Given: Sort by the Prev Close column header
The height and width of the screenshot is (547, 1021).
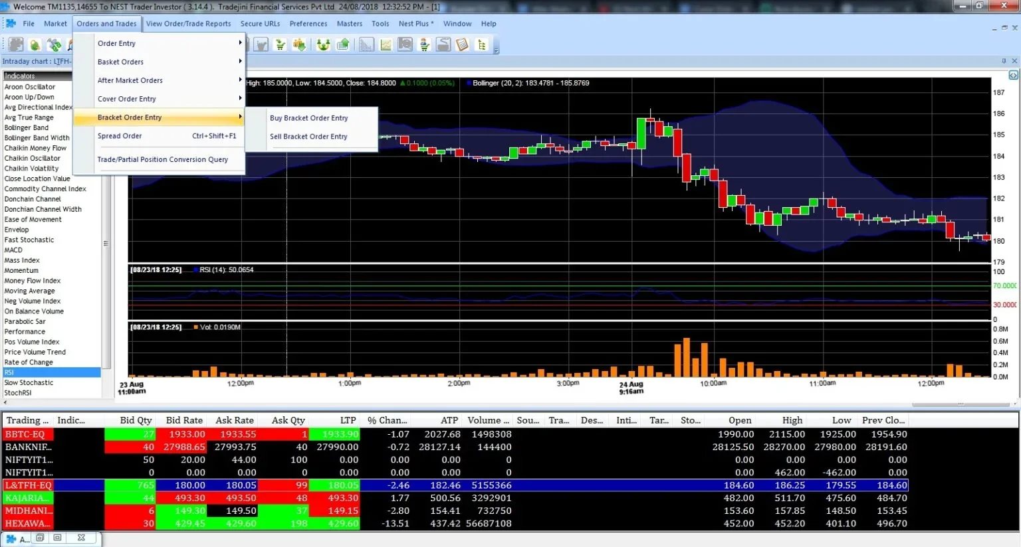Looking at the screenshot, I should pyautogui.click(x=883, y=420).
